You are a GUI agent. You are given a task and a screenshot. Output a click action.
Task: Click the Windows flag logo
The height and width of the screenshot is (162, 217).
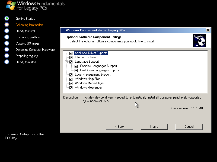(11, 5)
